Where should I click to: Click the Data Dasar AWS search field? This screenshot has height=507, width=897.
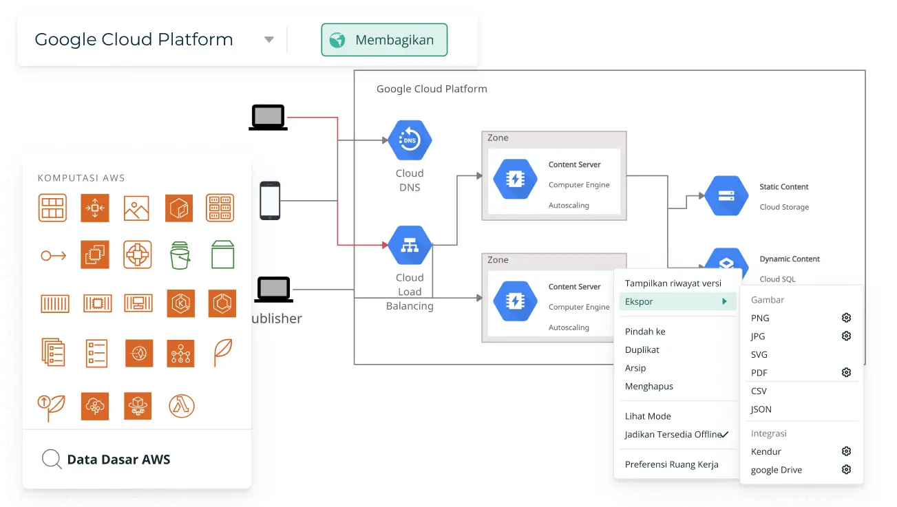[137, 459]
